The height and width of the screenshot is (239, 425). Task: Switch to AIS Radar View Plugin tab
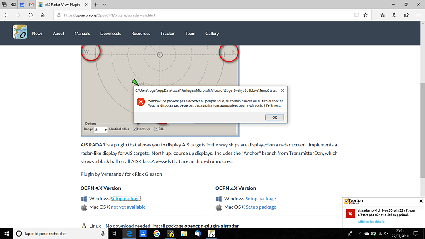tap(62, 5)
